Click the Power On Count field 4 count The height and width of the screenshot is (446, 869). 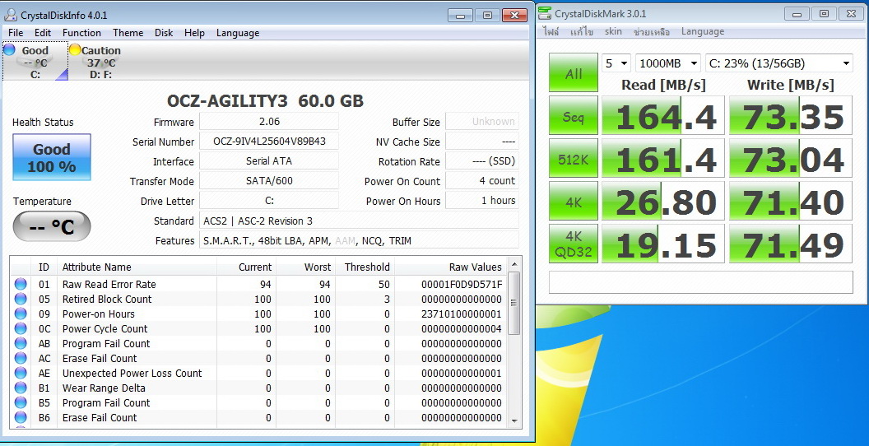click(482, 181)
